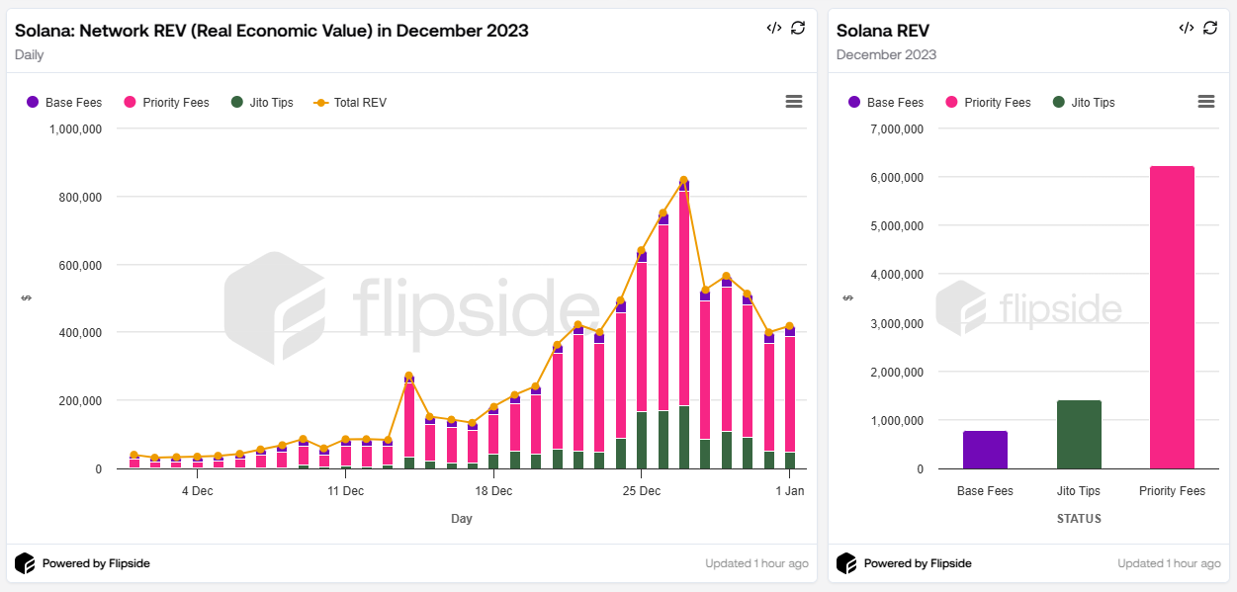Image resolution: width=1237 pixels, height=592 pixels.
Task: Click Flipside logo in right panel footer
Action: pyautogui.click(x=846, y=563)
